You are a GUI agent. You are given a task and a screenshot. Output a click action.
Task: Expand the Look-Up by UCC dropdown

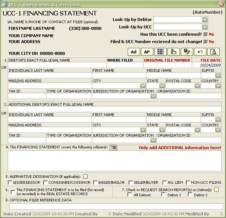click(205, 27)
